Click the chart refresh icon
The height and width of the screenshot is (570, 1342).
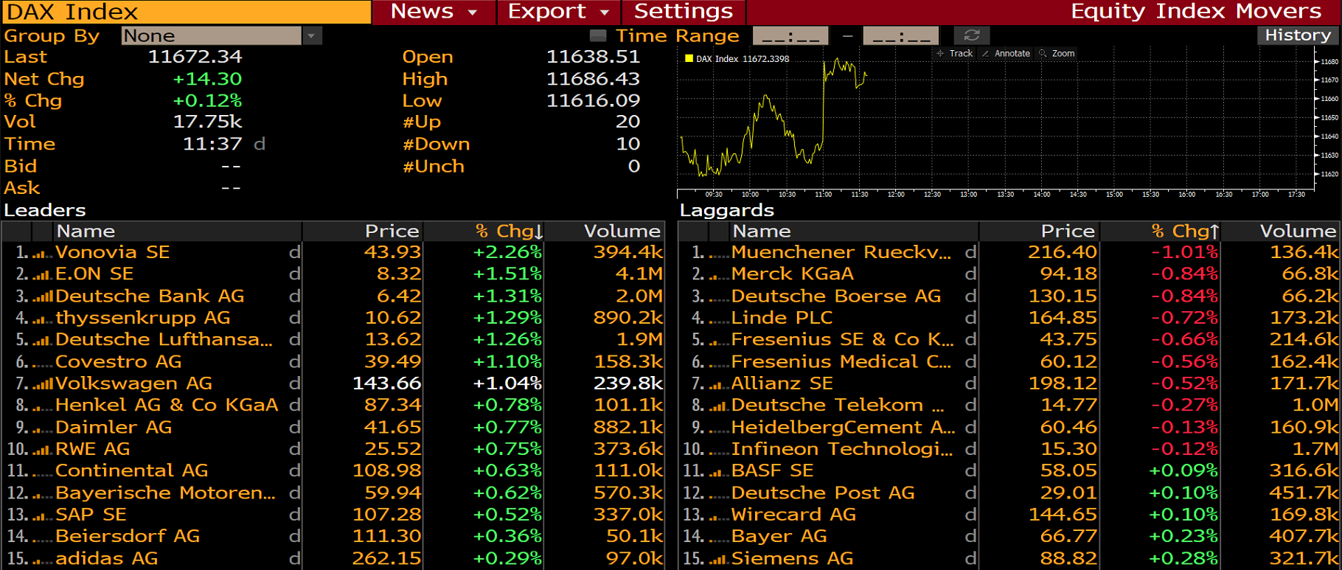971,35
